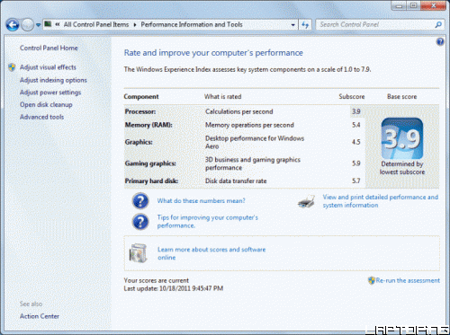Image resolution: width=450 pixels, height=335 pixels.
Task: Select the Processor subscore 3.9
Action: pyautogui.click(x=356, y=111)
